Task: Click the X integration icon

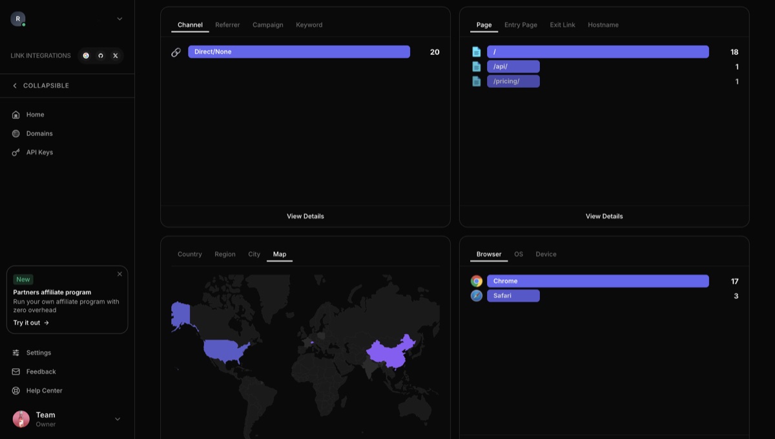Action: pyautogui.click(x=116, y=55)
